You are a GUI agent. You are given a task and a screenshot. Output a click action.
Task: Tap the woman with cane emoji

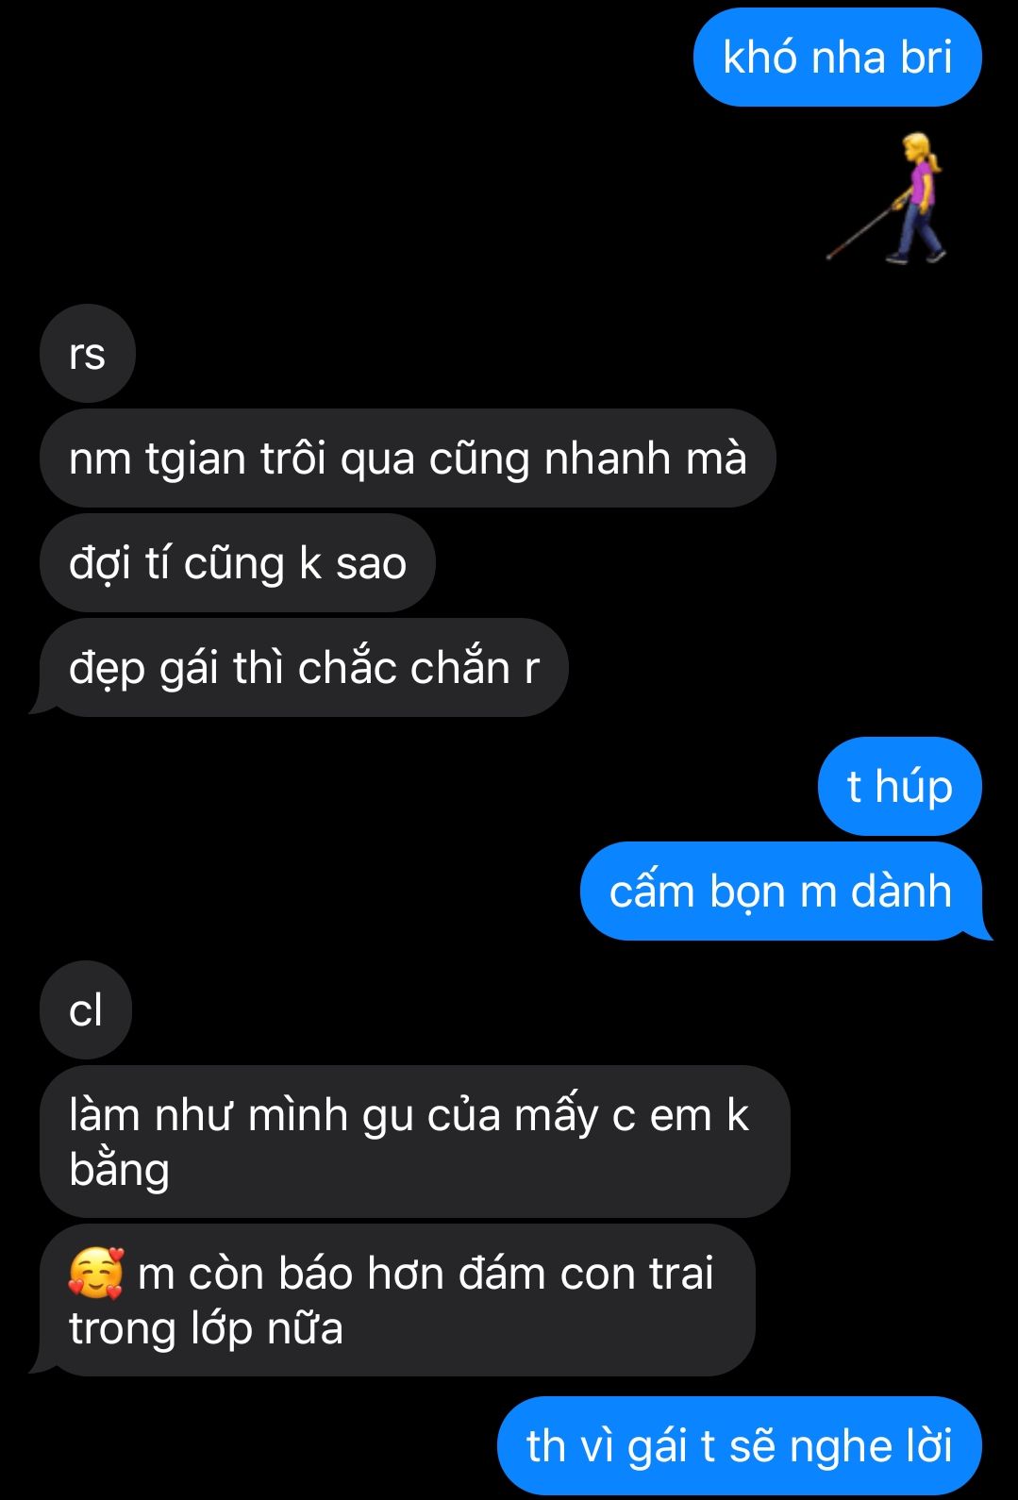[x=887, y=198]
